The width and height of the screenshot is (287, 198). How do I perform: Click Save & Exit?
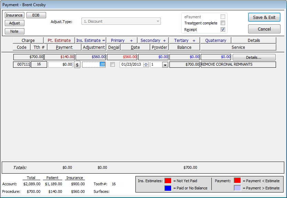pyautogui.click(x=264, y=18)
